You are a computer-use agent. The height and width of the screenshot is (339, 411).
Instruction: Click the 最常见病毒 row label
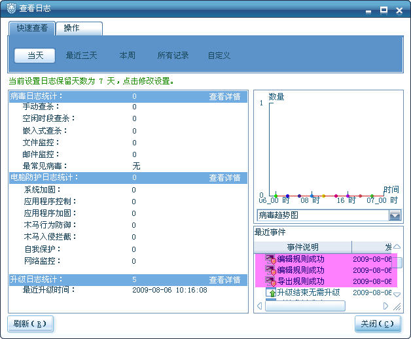click(45, 166)
